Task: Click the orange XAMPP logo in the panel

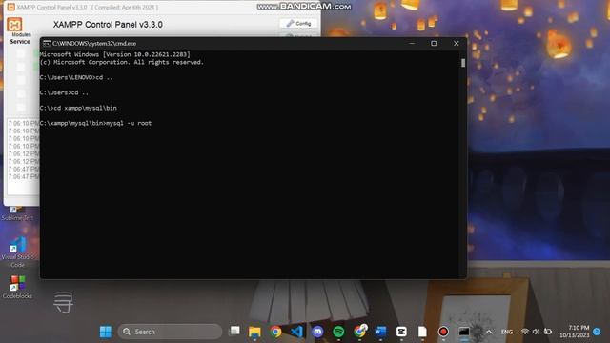Action: [14, 25]
